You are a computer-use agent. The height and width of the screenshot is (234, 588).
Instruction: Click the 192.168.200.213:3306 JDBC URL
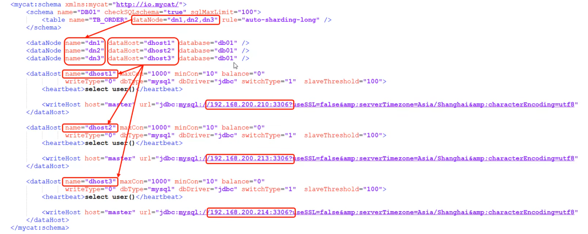tap(250, 158)
